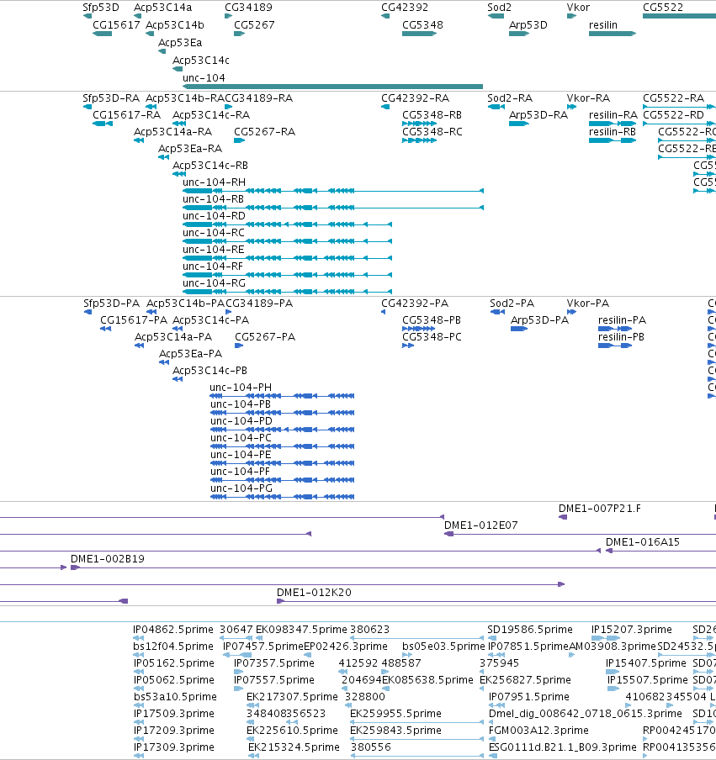Select the Acp53C14a gene label

[163, 8]
